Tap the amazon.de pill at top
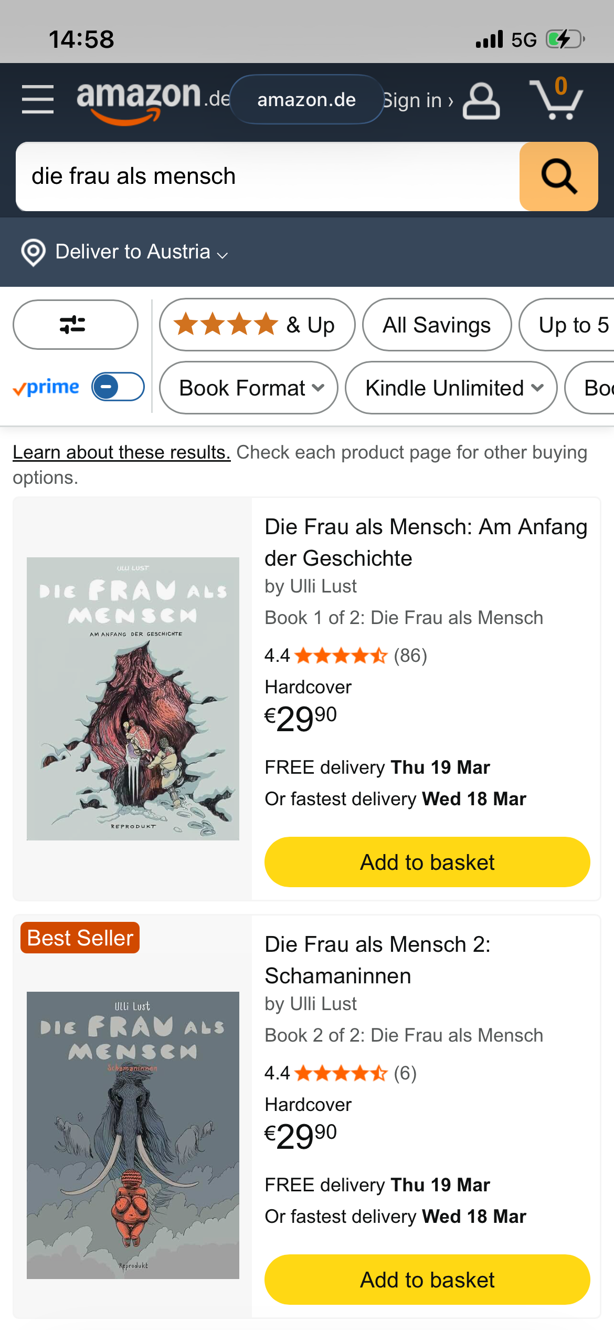The height and width of the screenshot is (1330, 614). pyautogui.click(x=306, y=99)
